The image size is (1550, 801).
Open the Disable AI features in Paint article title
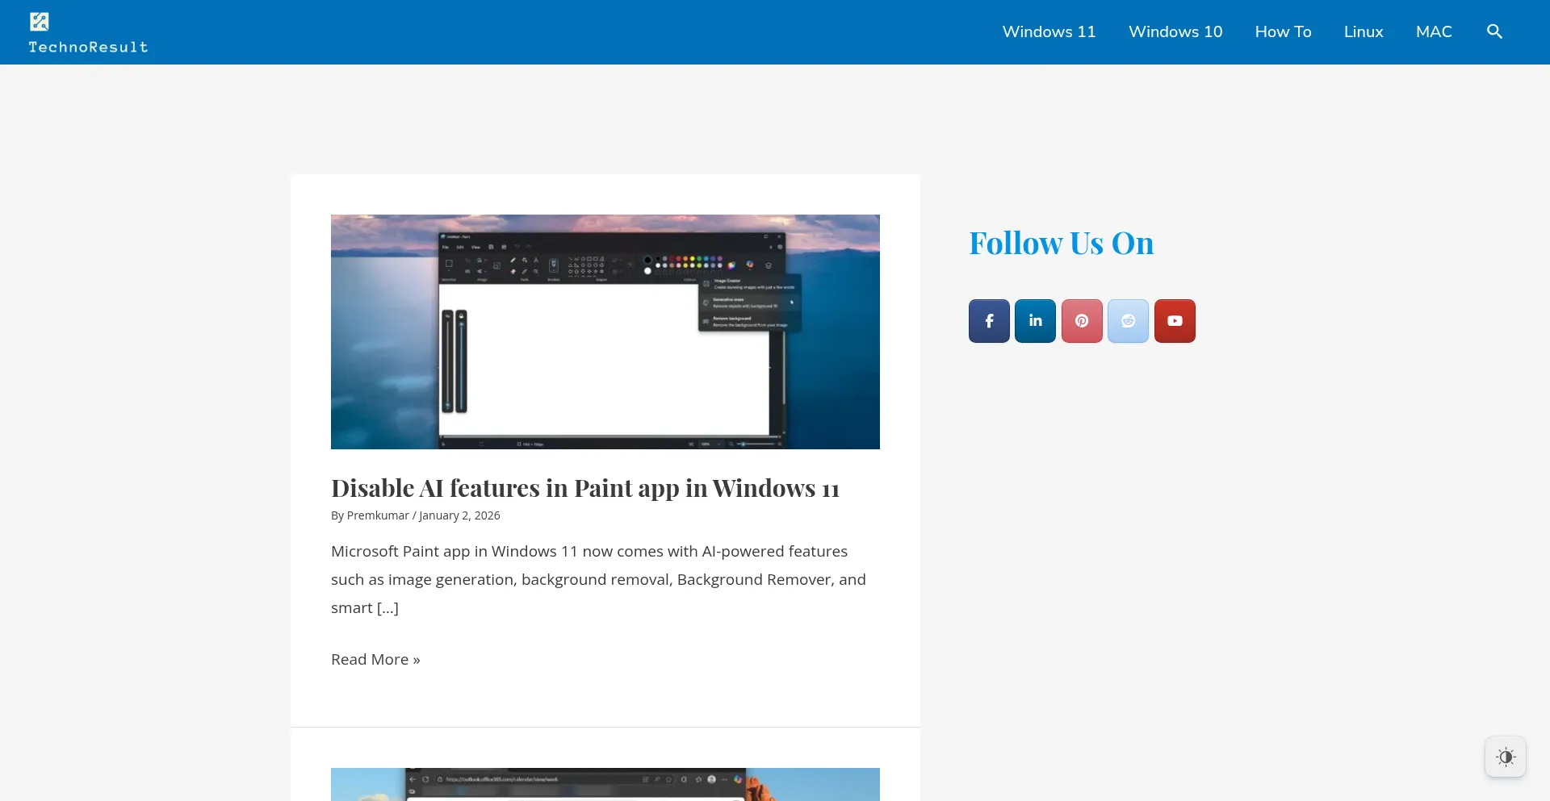(x=585, y=488)
